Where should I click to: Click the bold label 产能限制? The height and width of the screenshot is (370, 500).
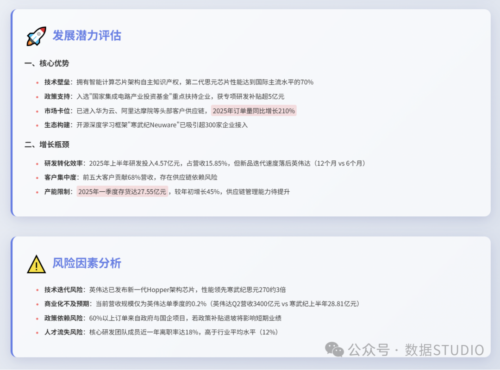[x=57, y=192]
